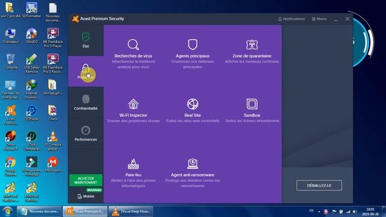Image resolution: width=386 pixels, height=217 pixels.
Task: Open Real Site feature
Action: [192, 111]
